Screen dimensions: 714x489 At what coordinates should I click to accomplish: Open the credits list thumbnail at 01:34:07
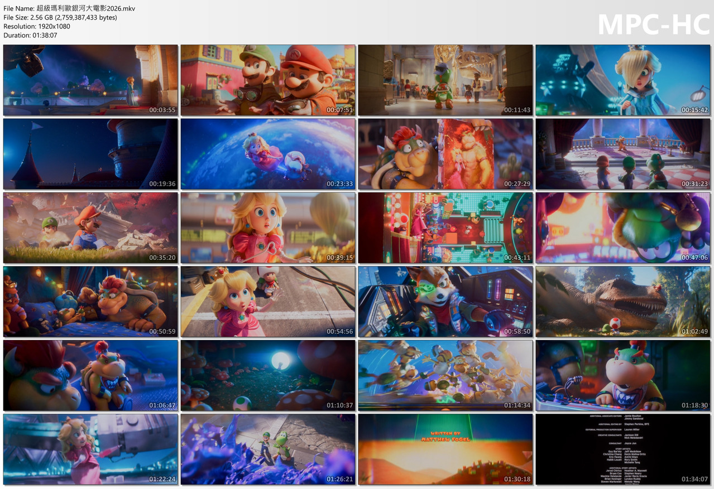tap(623, 449)
